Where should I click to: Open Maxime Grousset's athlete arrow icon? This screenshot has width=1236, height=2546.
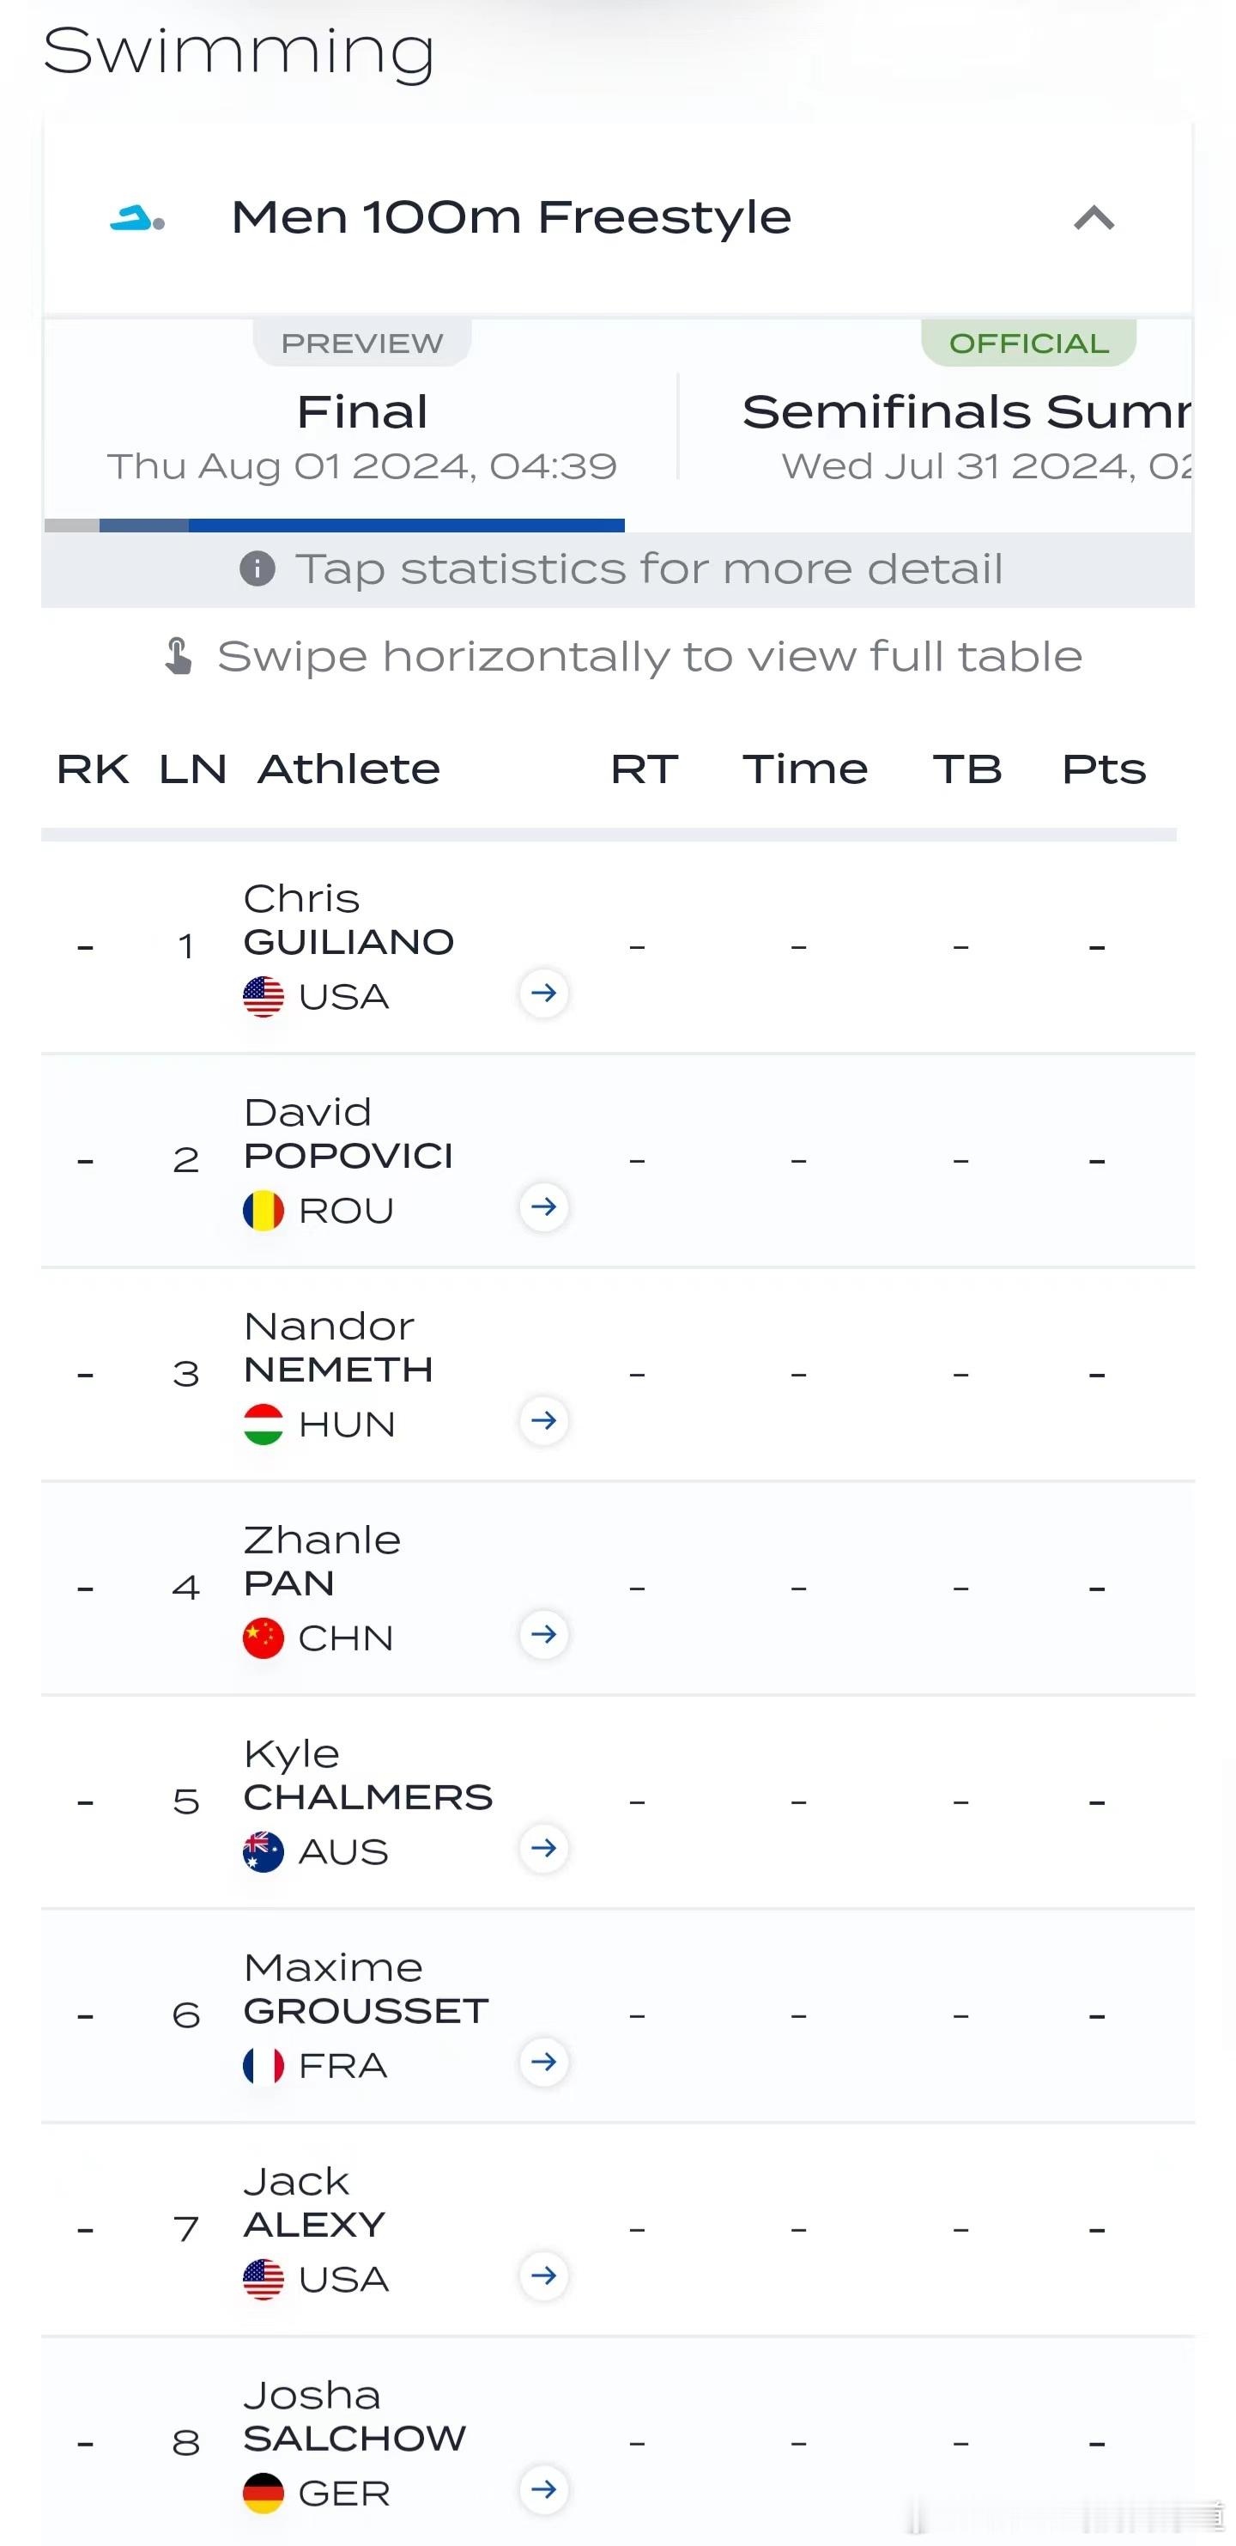tap(543, 2062)
